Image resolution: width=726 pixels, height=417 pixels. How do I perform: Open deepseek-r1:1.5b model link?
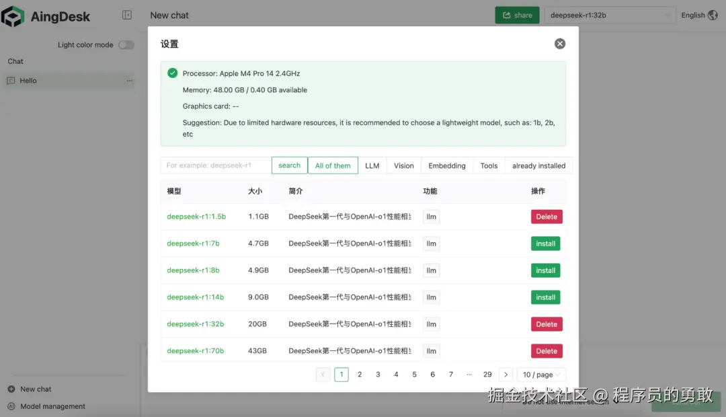196,217
